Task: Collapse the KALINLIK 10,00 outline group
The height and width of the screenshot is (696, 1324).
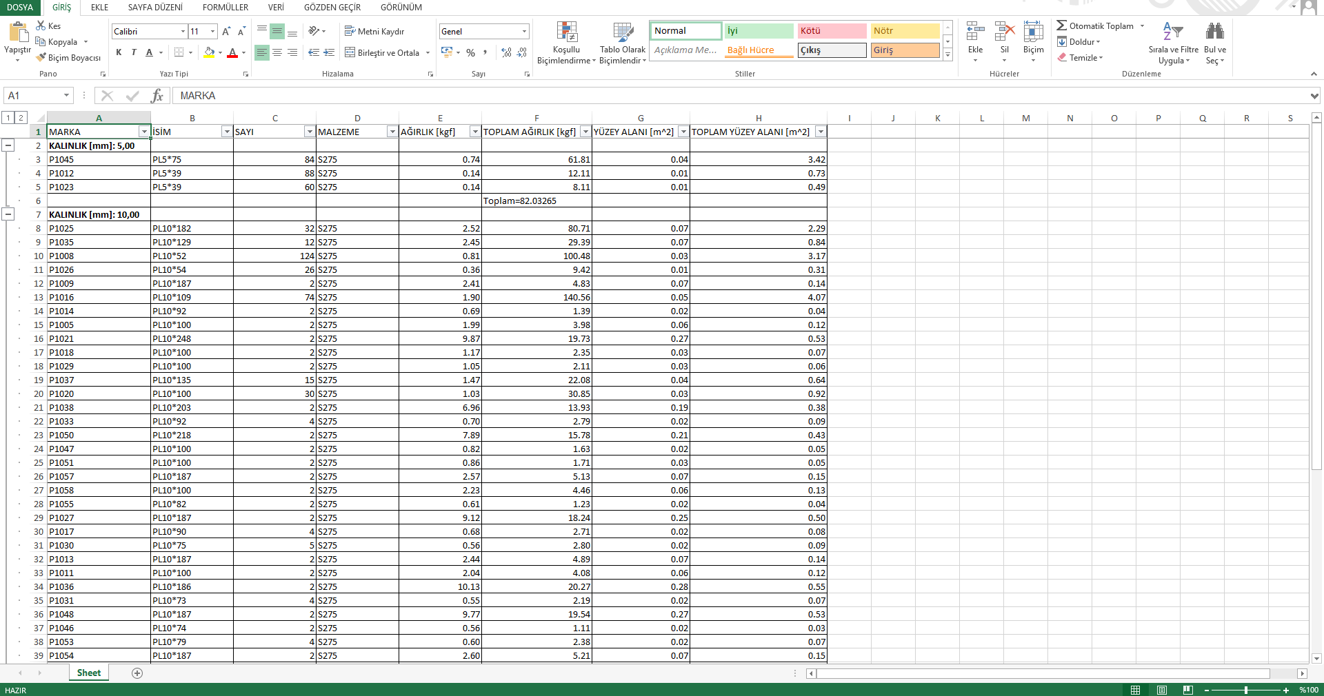Action: coord(8,214)
